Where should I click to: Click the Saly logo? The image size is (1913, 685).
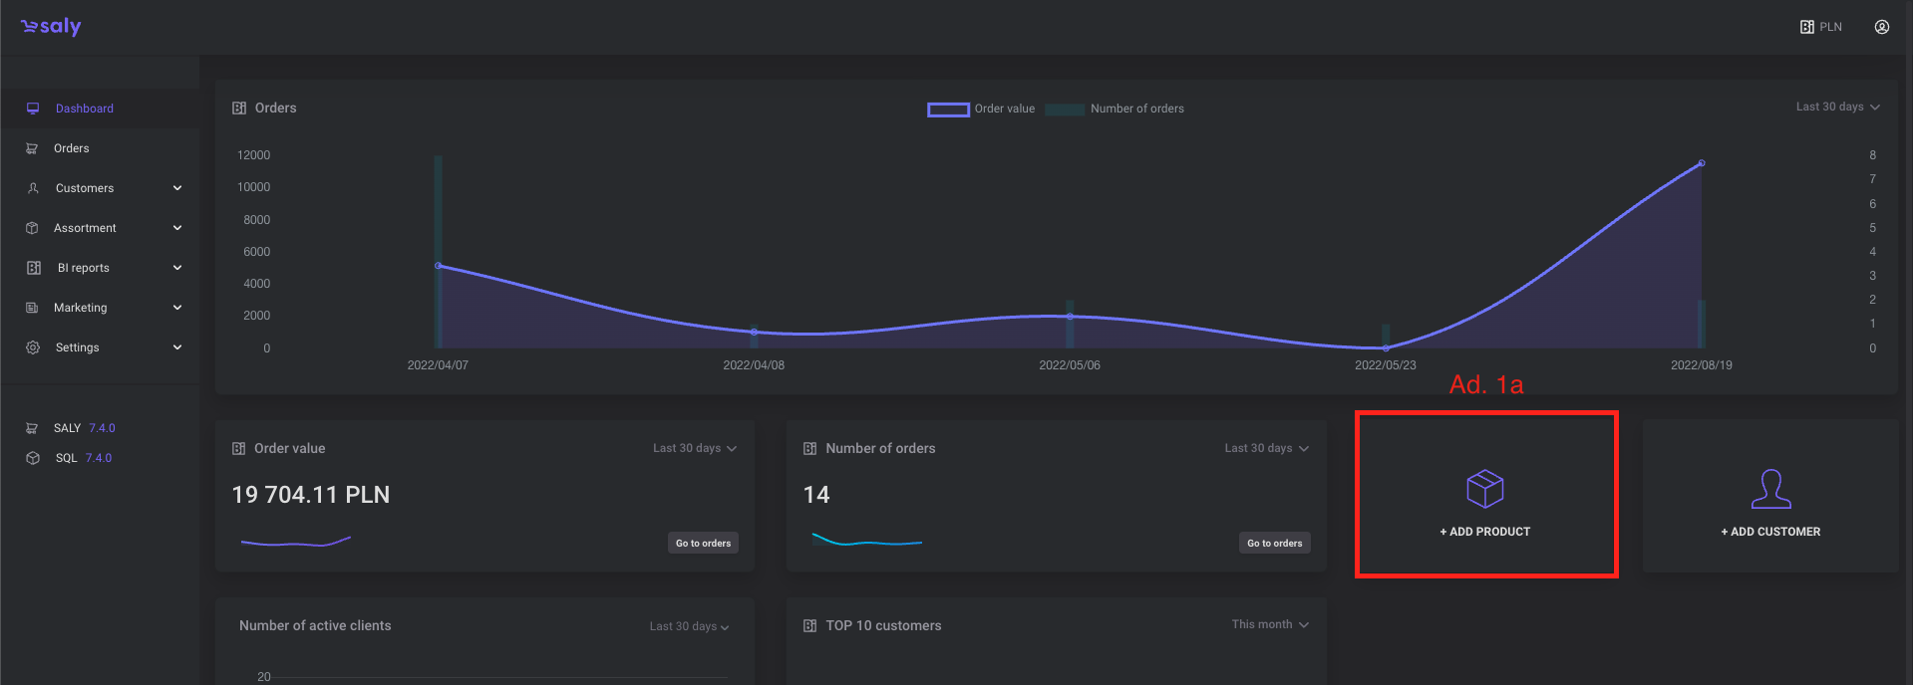pyautogui.click(x=51, y=27)
